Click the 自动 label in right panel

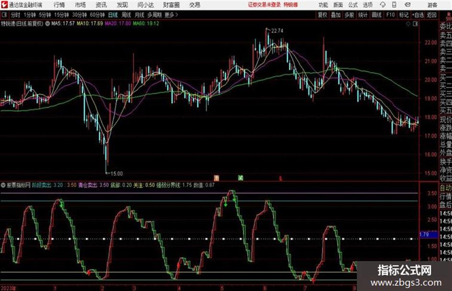(x=446, y=188)
